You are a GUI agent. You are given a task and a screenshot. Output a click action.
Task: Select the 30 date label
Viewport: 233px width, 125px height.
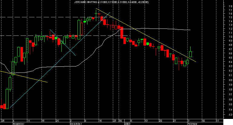click(120, 120)
